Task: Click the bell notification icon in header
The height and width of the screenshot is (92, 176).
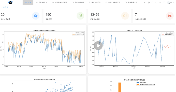Action: click(160, 3)
